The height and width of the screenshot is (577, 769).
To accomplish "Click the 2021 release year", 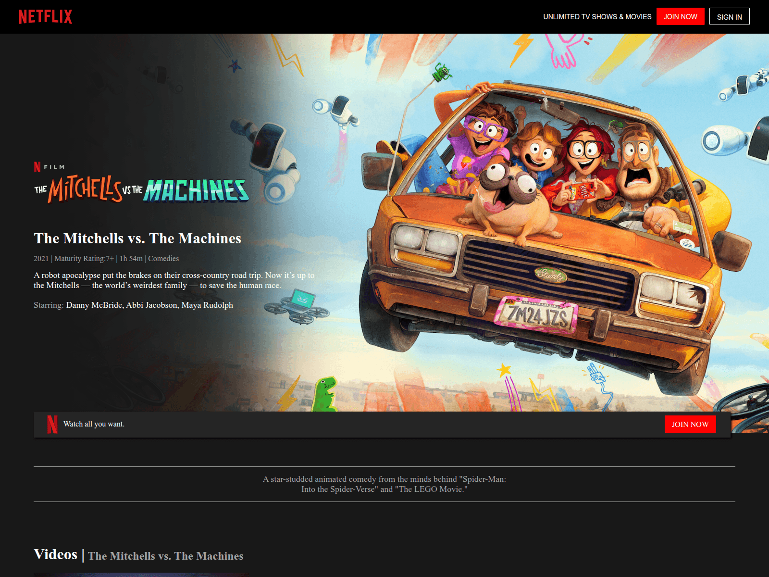I will point(41,259).
